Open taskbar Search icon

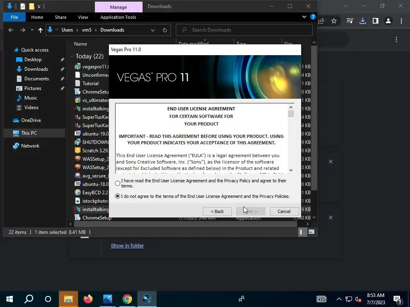tap(29, 299)
